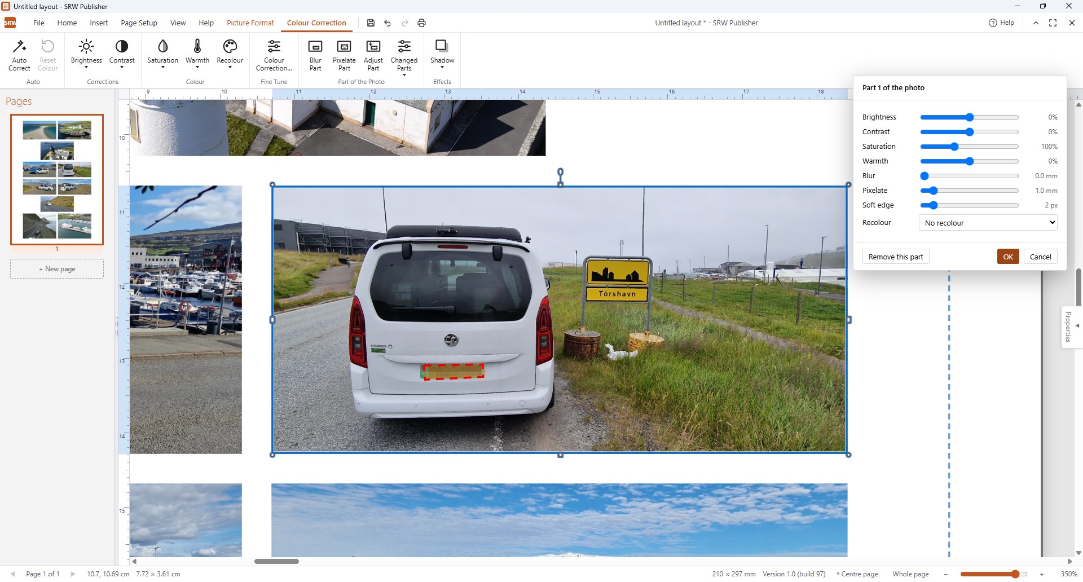The width and height of the screenshot is (1083, 582).
Task: Click the Soft edge slider
Action: click(969, 205)
